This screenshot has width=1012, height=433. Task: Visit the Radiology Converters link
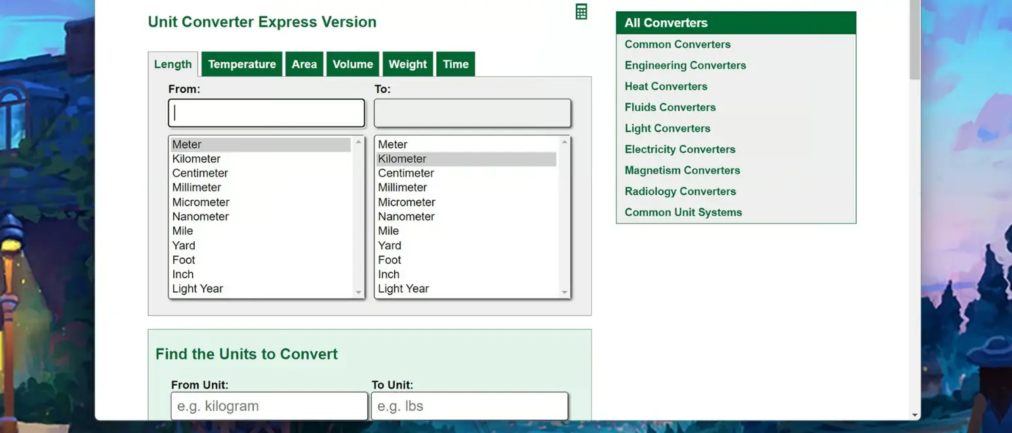680,192
